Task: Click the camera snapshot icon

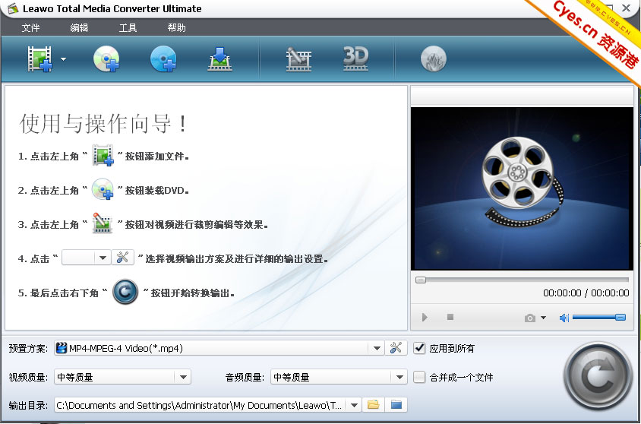Action: pos(530,318)
